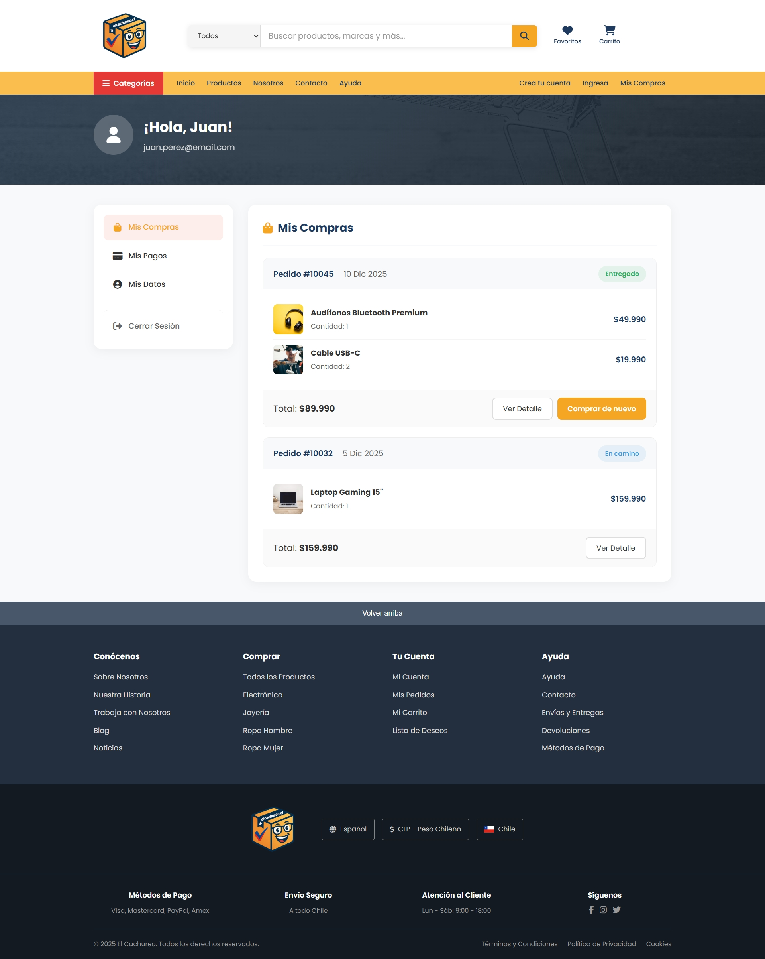Open the CLP - Peso Chileno currency selector
The height and width of the screenshot is (959, 765).
click(x=425, y=829)
